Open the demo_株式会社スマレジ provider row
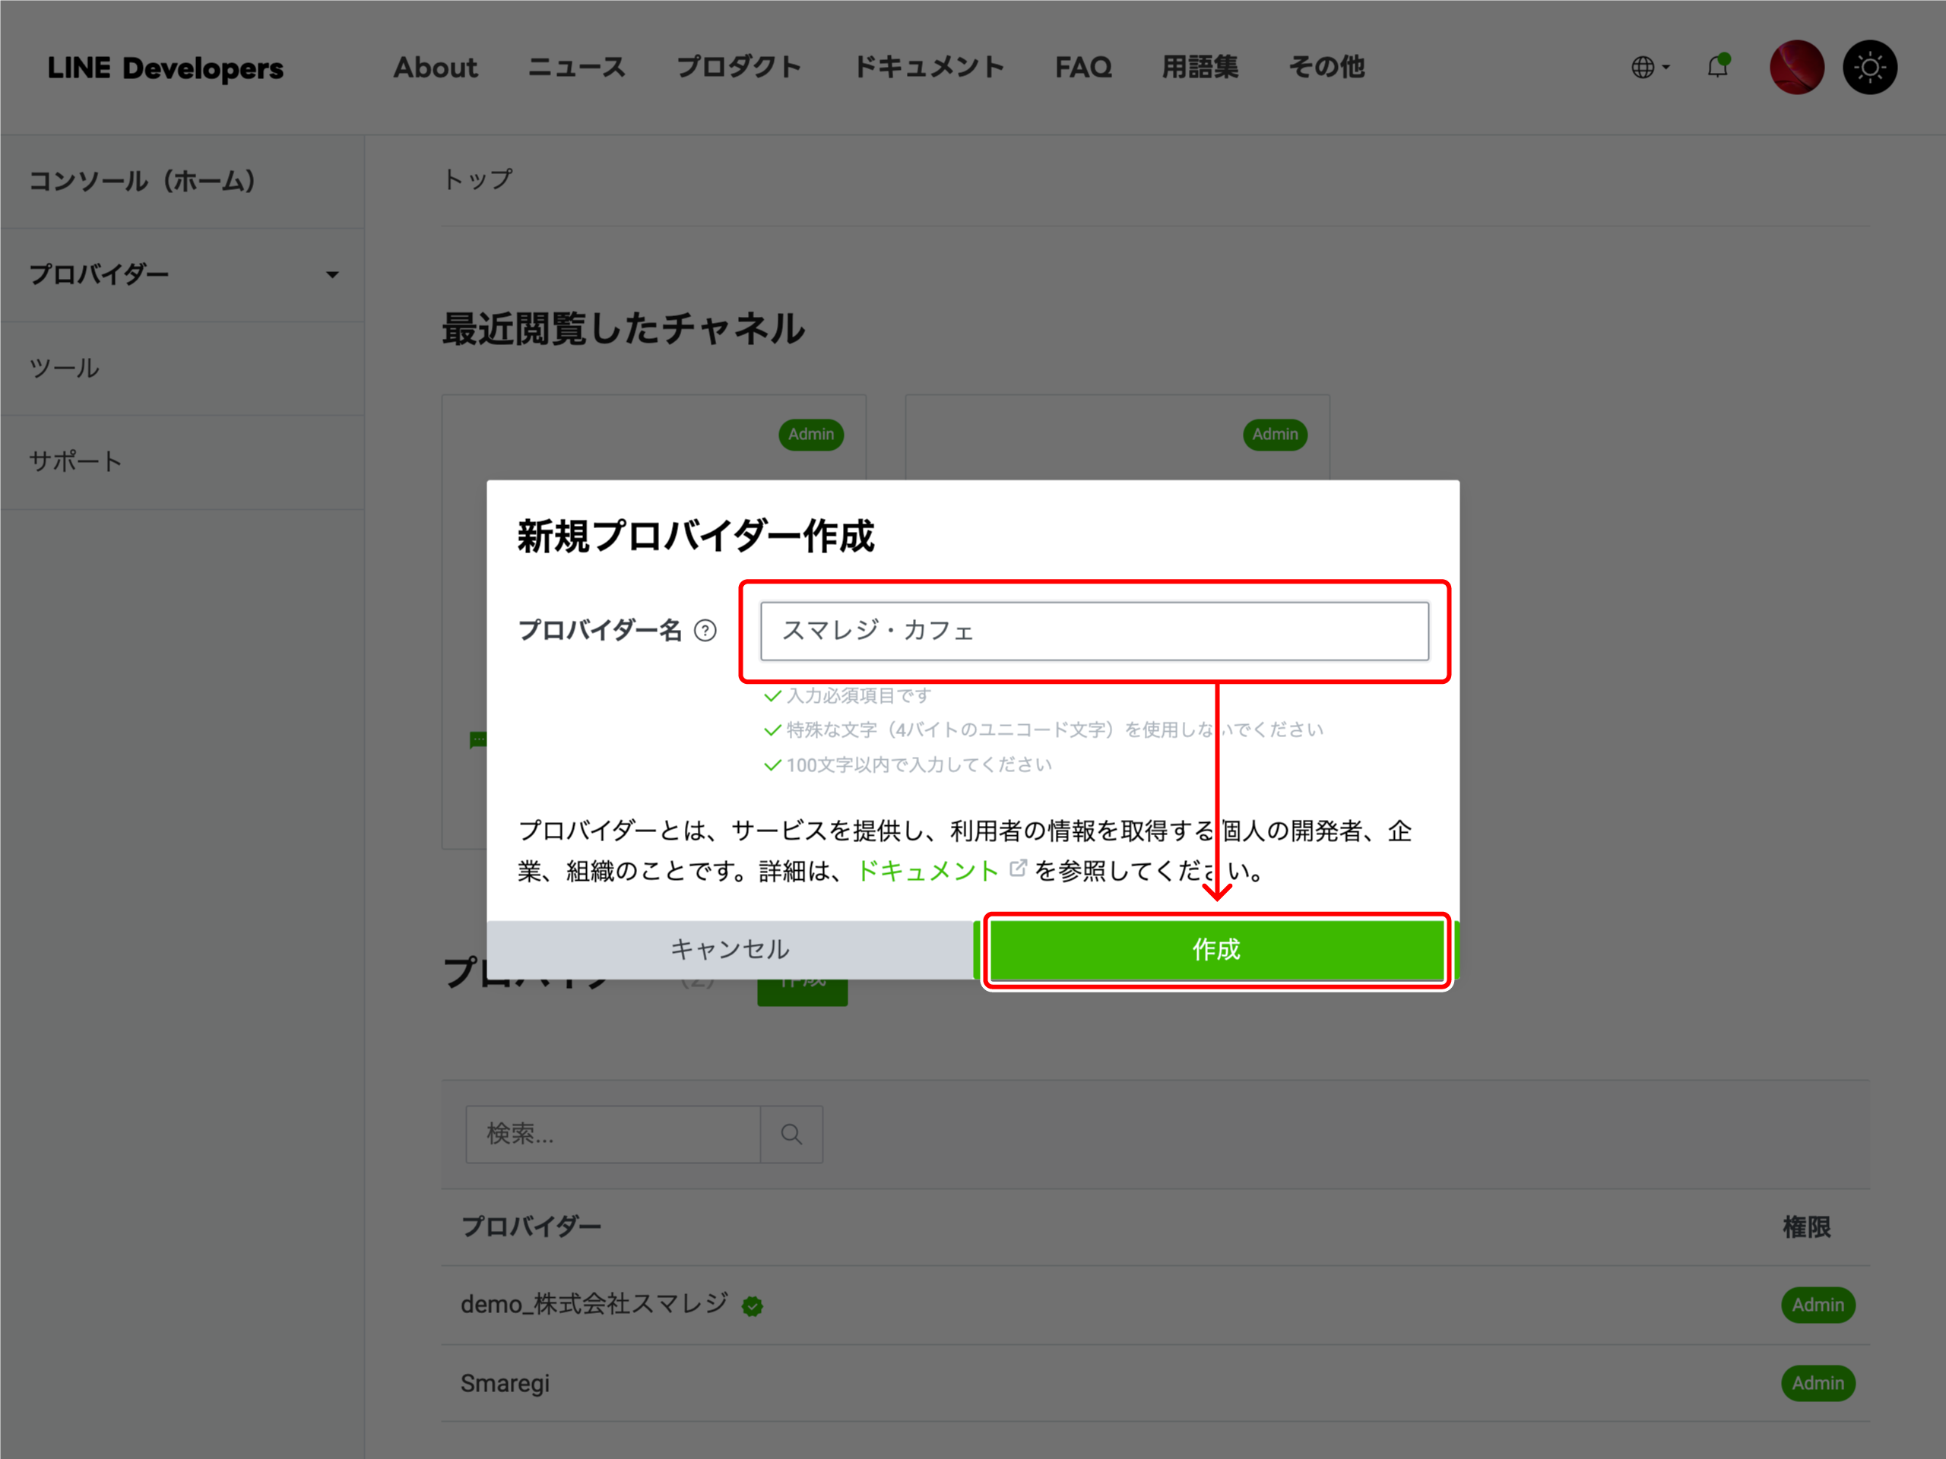This screenshot has height=1459, width=1946. pos(1155,1305)
